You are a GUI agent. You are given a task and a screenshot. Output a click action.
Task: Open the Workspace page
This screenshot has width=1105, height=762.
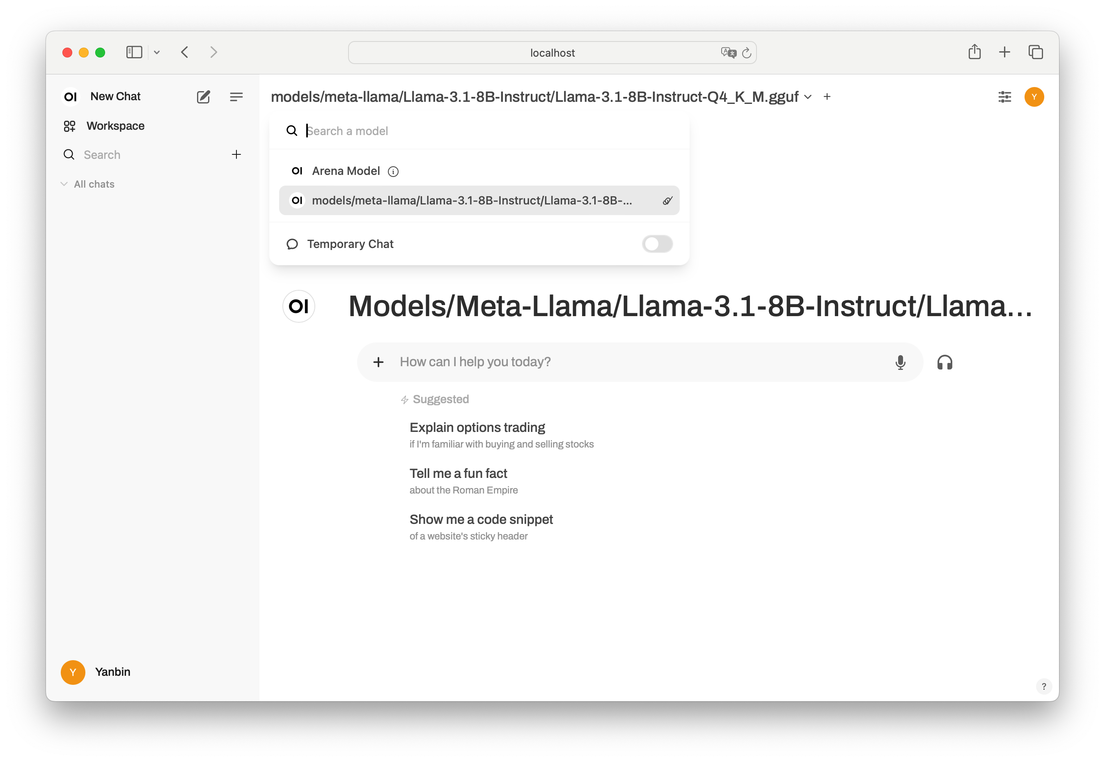[x=115, y=126]
